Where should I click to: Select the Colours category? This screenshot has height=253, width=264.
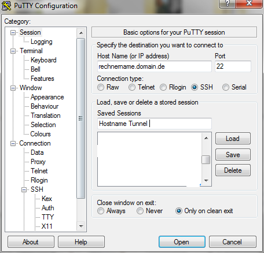coord(41,134)
